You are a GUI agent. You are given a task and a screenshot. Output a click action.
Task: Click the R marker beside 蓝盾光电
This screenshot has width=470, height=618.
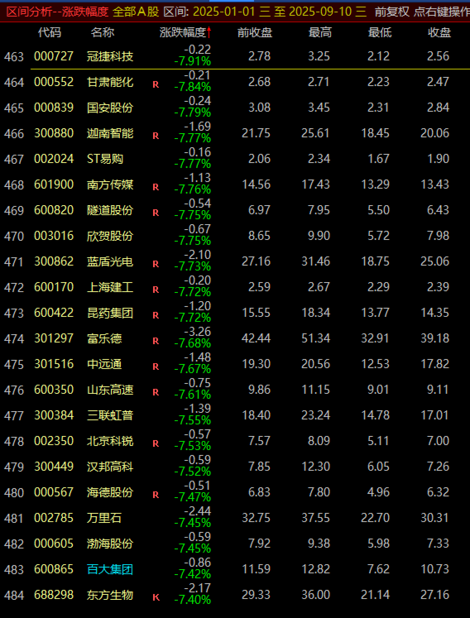156,264
